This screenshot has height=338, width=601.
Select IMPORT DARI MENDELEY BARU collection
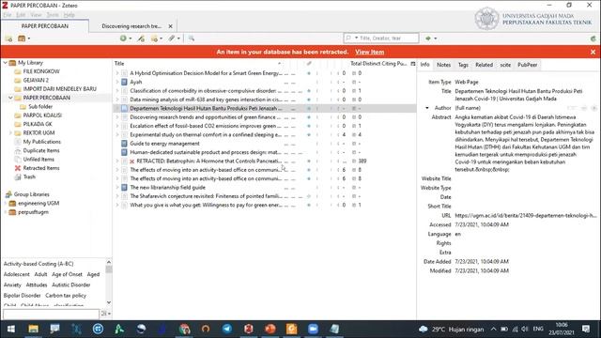click(60, 89)
